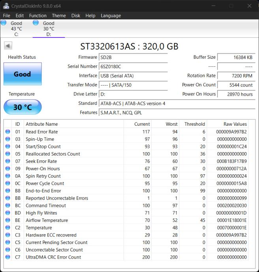Click the CrystalDiskInfo app icon in title bar
This screenshot has height=272, width=259.
click(6, 6)
